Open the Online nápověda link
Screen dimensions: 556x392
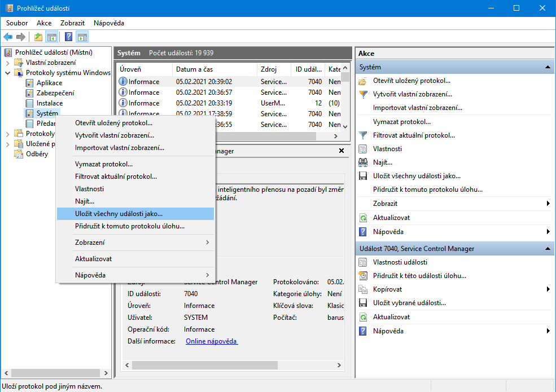tap(212, 341)
